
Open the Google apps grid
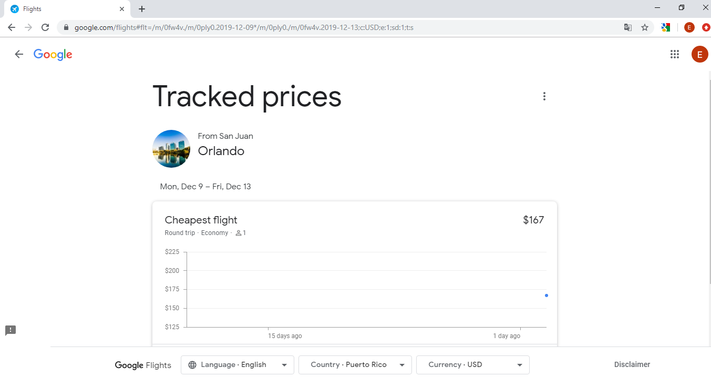click(675, 54)
